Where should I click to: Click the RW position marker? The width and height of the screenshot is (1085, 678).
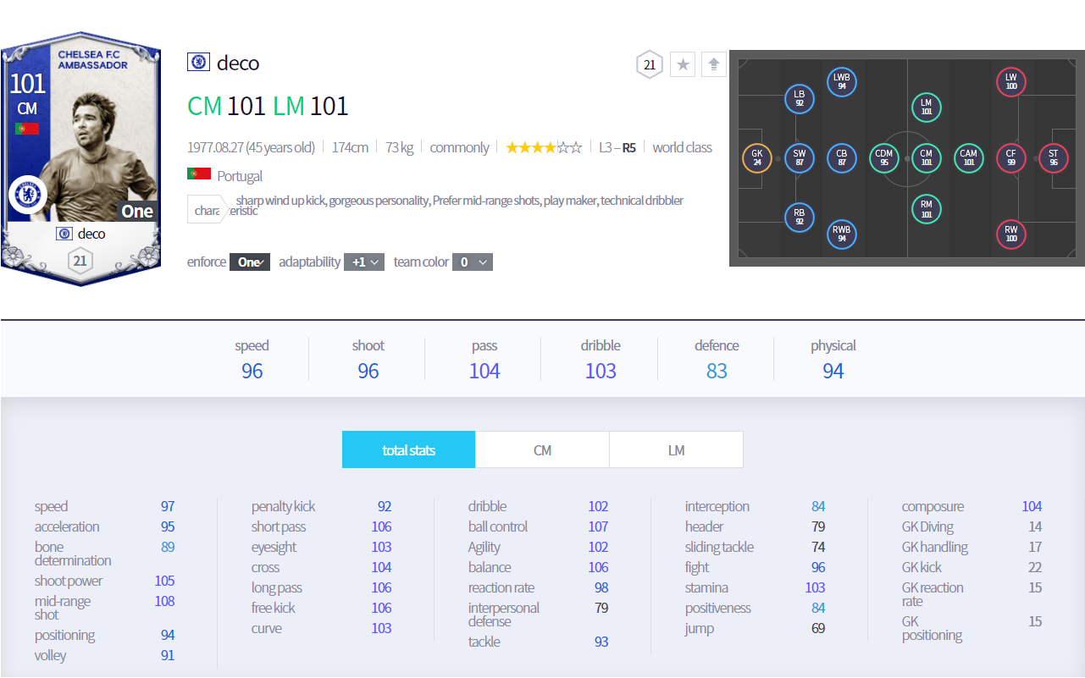point(1010,234)
